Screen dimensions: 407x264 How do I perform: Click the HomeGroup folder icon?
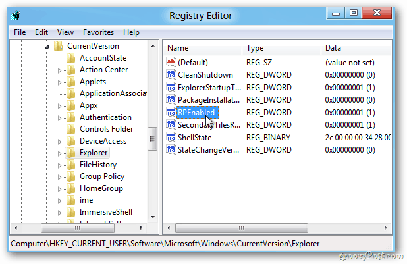point(70,188)
